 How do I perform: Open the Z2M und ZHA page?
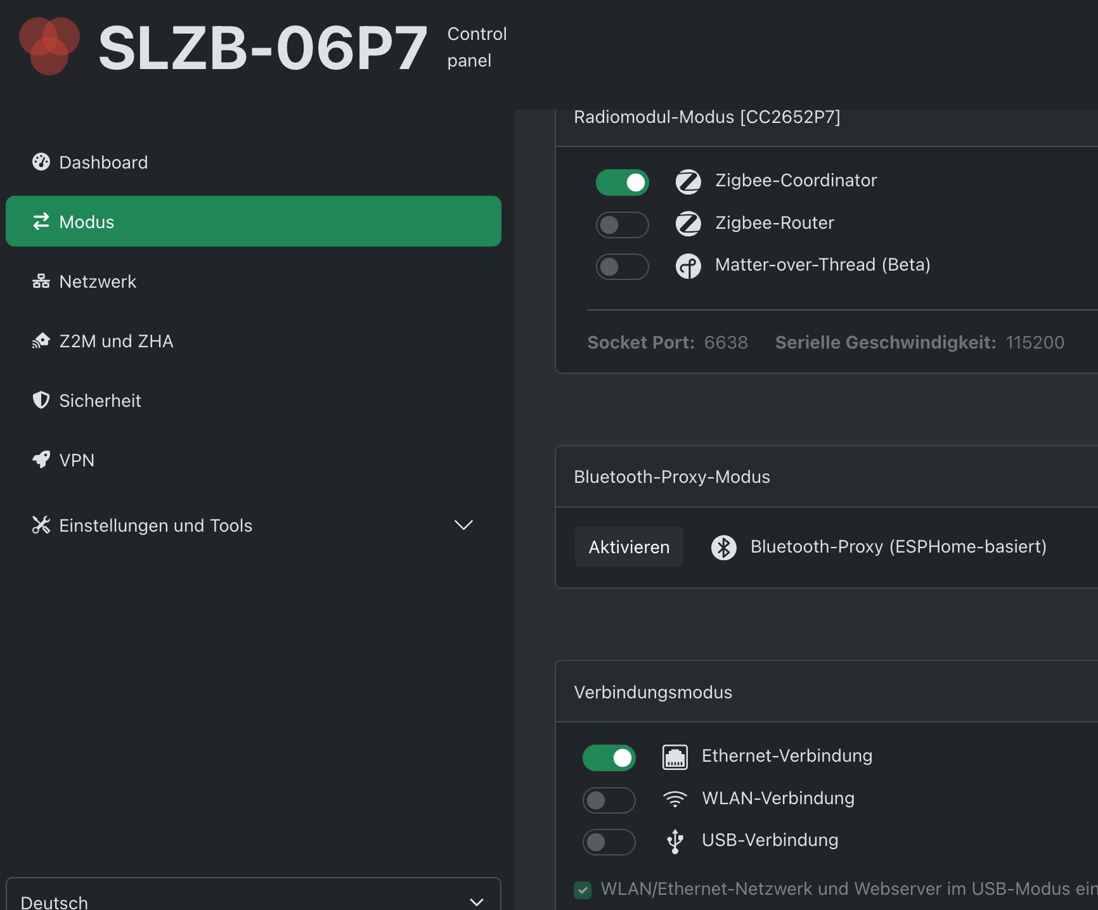254,340
